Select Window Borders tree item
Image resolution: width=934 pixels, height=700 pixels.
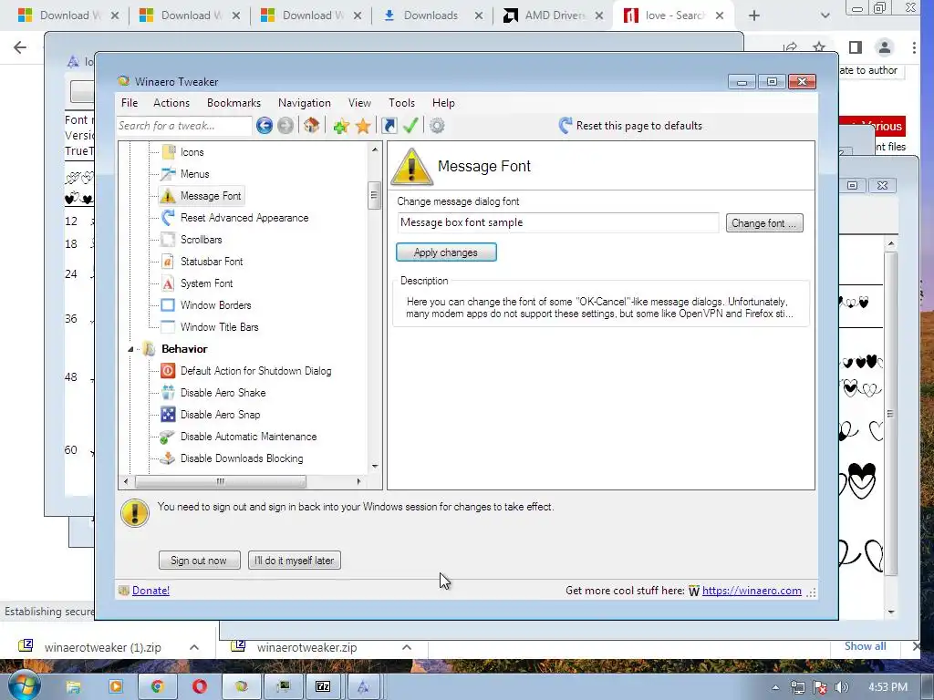click(x=215, y=305)
